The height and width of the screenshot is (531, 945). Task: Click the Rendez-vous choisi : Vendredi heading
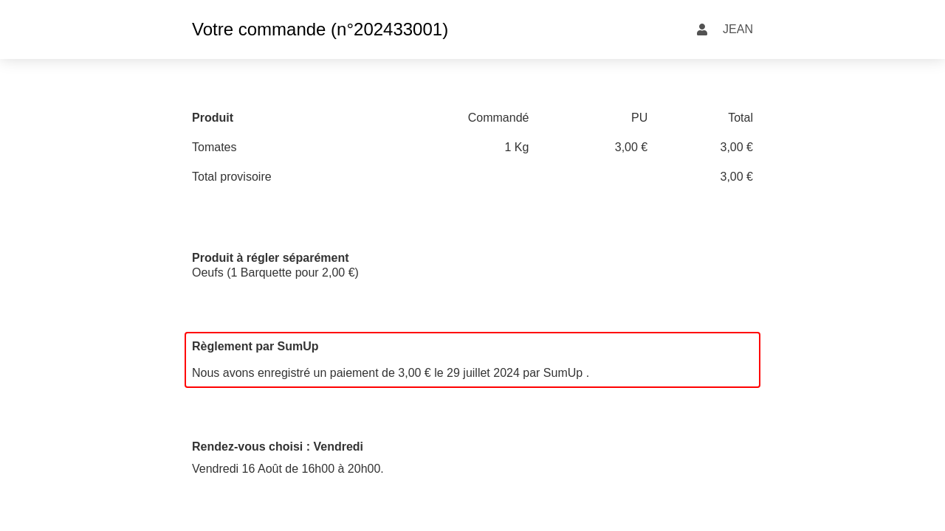point(278,447)
